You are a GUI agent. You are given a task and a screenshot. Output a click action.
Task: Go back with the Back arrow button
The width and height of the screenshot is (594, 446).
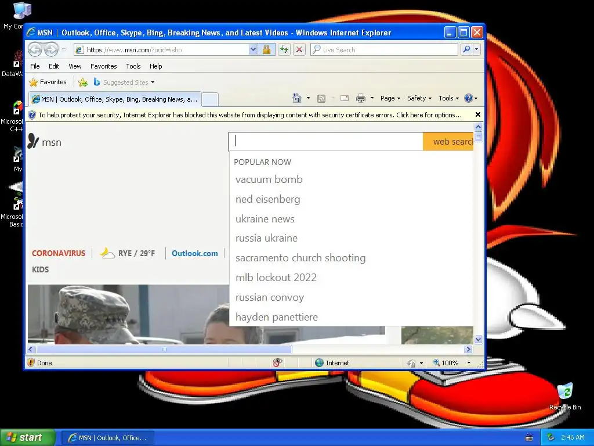coord(35,49)
